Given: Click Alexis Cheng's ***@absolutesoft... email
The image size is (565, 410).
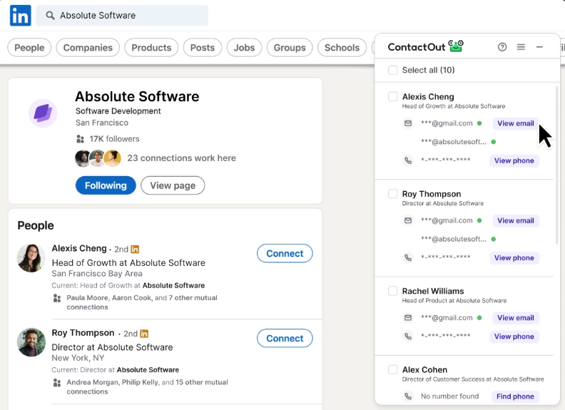Looking at the screenshot, I should 454,142.
